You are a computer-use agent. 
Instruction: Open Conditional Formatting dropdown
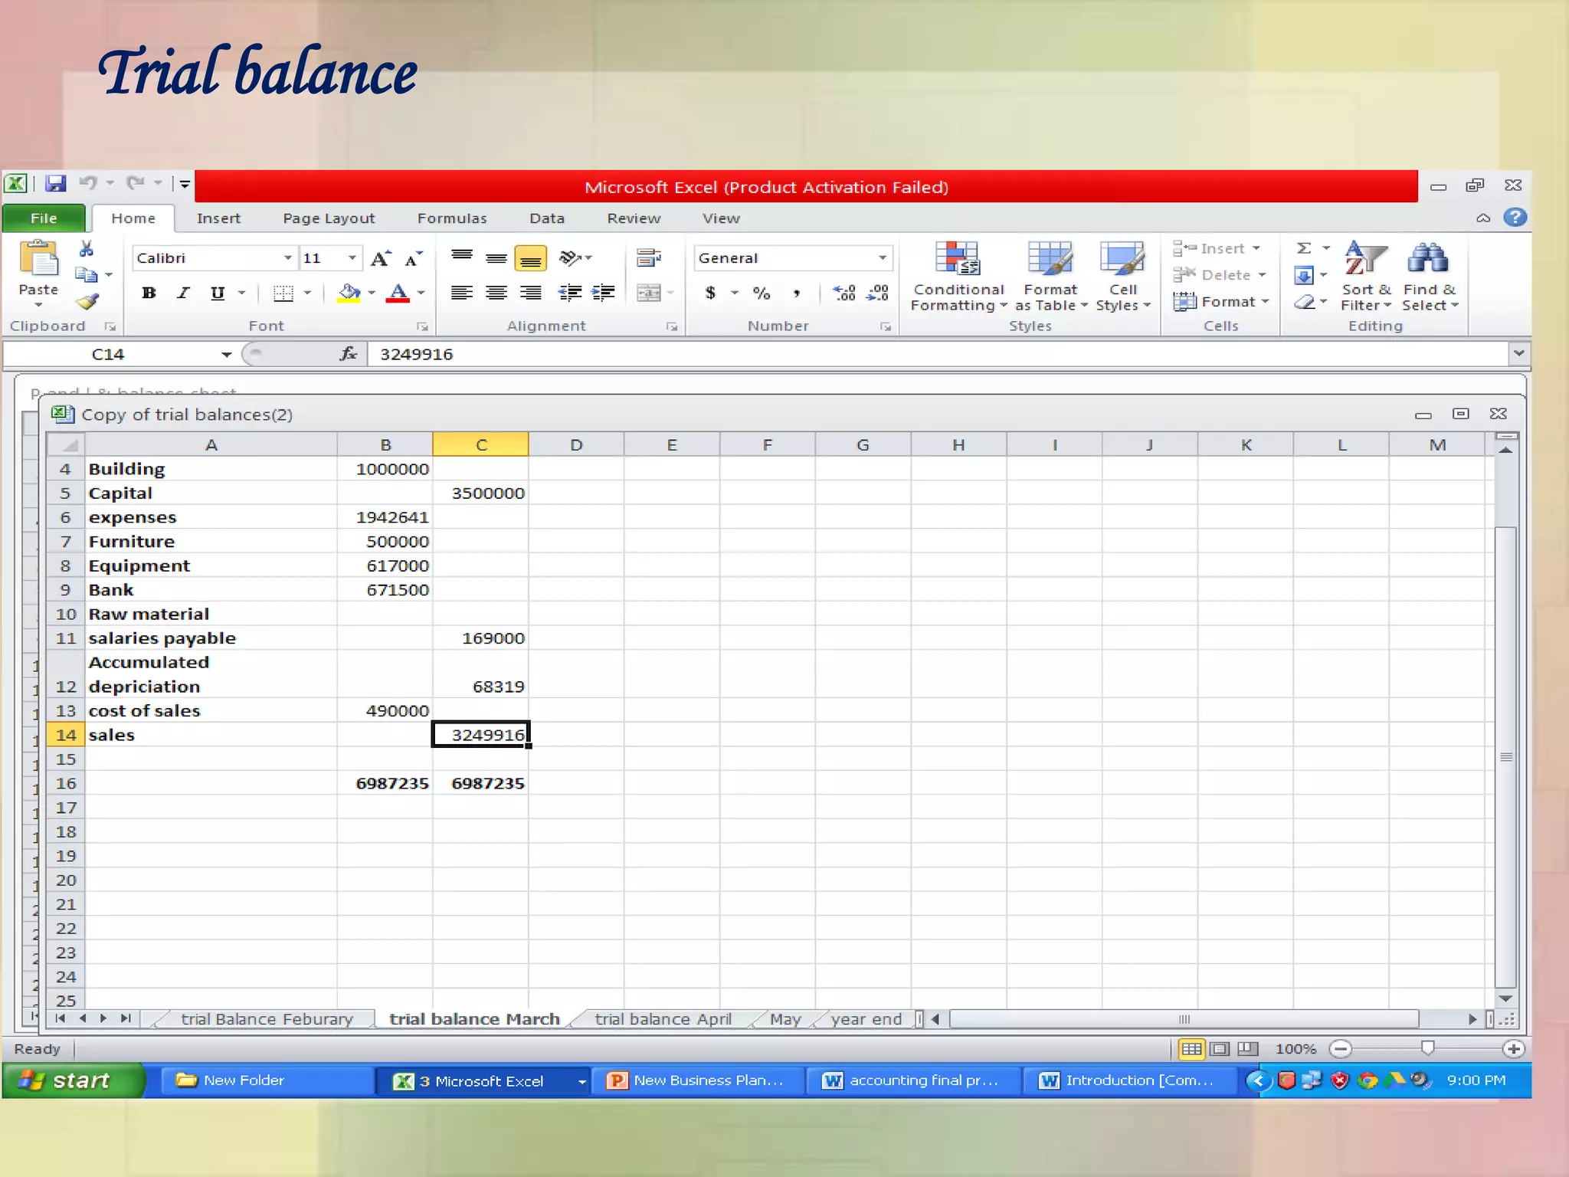(x=958, y=277)
